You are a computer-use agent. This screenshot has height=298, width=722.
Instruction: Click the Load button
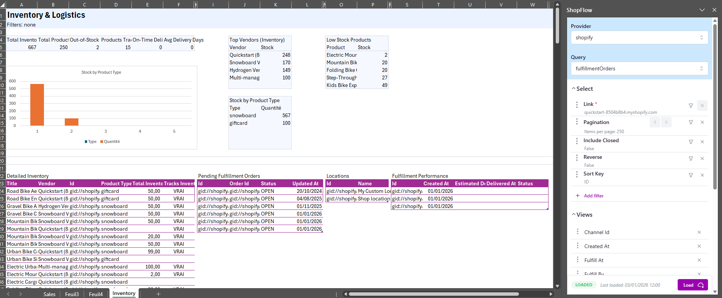pos(693,285)
